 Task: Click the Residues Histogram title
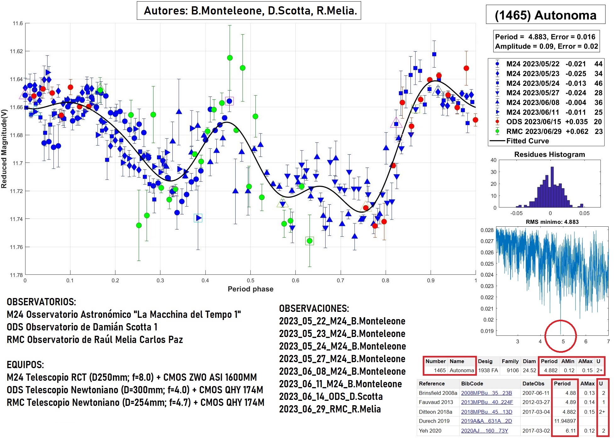(550, 154)
